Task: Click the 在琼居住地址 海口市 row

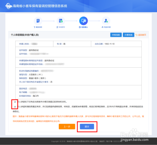Action: click(29, 96)
